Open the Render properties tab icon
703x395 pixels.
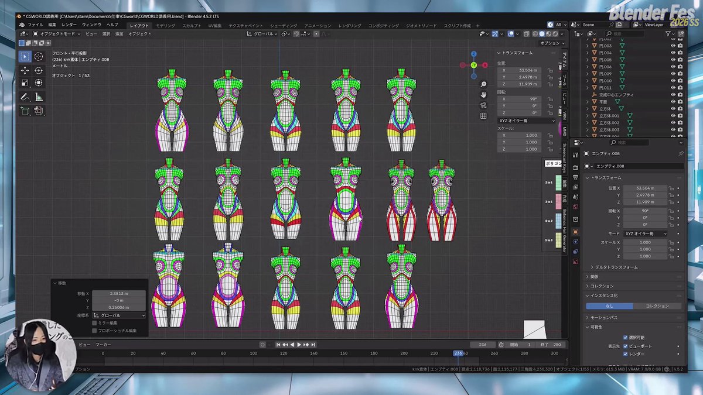click(x=575, y=167)
